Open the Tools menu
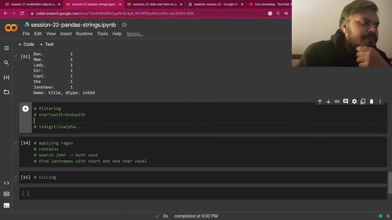392x220 pixels. coord(102,34)
